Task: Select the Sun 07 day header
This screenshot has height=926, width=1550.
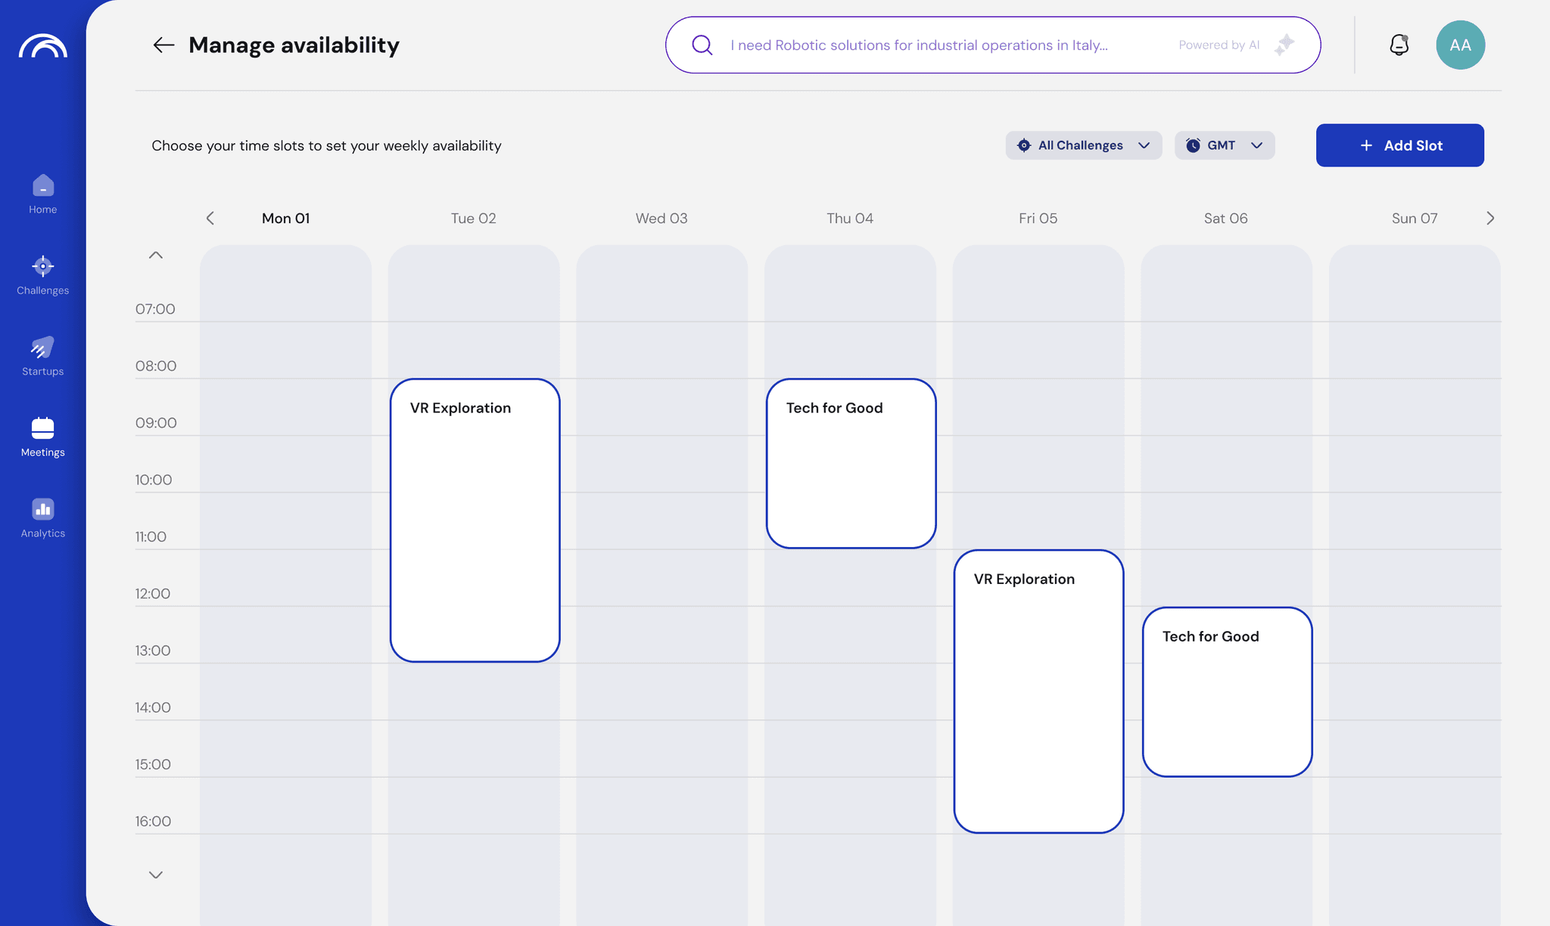Action: 1414,219
